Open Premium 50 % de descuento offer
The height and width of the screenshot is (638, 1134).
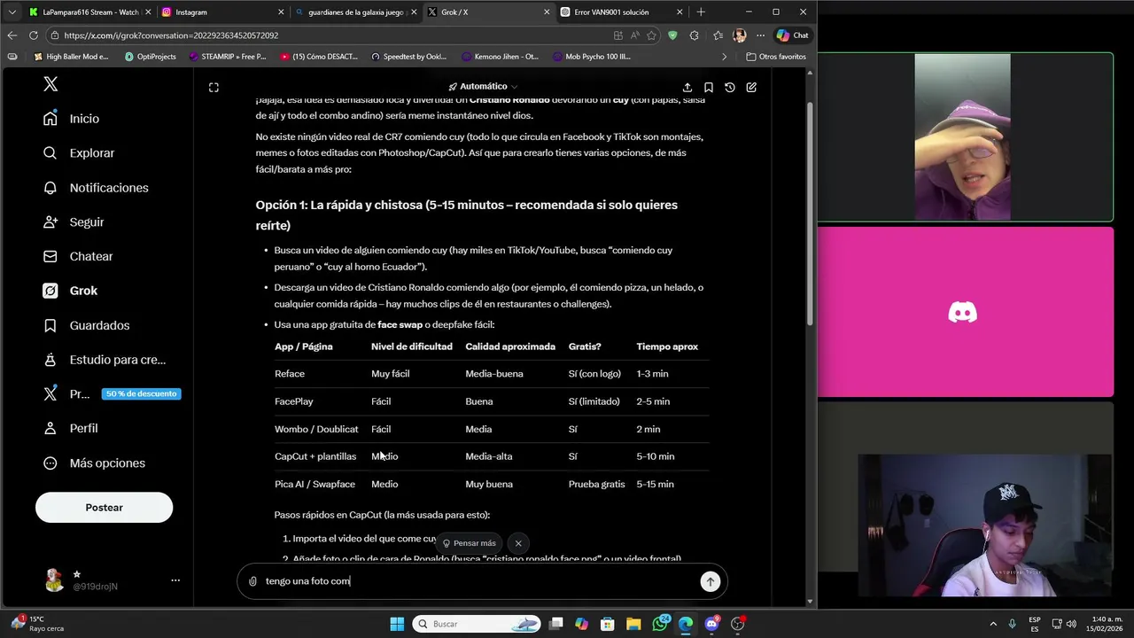coord(112,394)
